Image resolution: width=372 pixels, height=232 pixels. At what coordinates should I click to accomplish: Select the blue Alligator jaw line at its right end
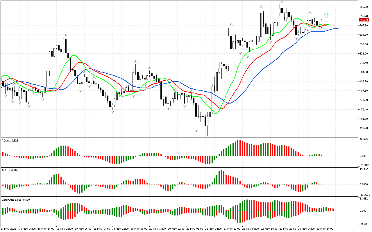[339, 28]
